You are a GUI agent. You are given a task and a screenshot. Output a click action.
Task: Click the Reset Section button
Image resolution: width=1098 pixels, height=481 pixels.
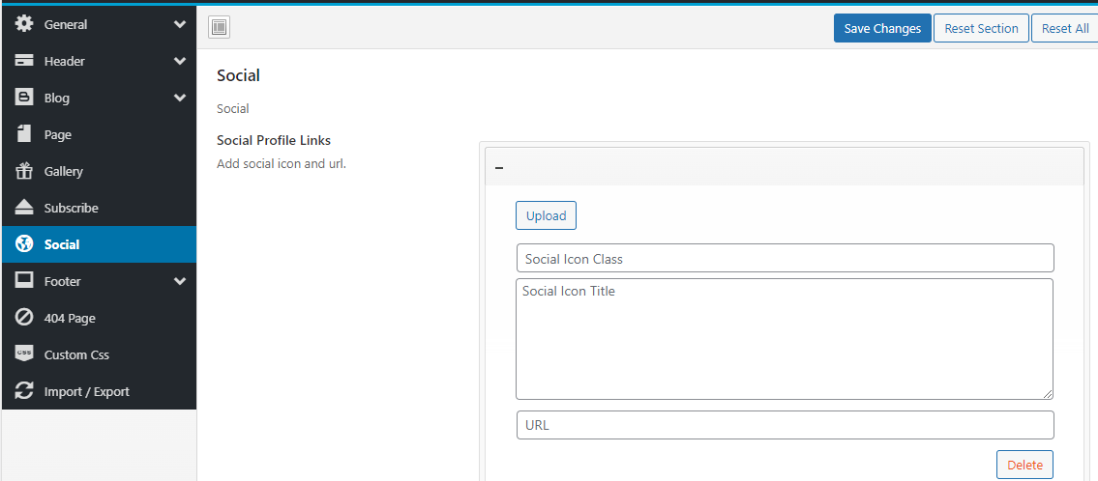pos(981,28)
